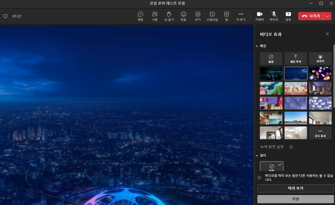Pick the empty white interior background
Image resolution: width=335 pixels, height=205 pixels.
coord(295,133)
